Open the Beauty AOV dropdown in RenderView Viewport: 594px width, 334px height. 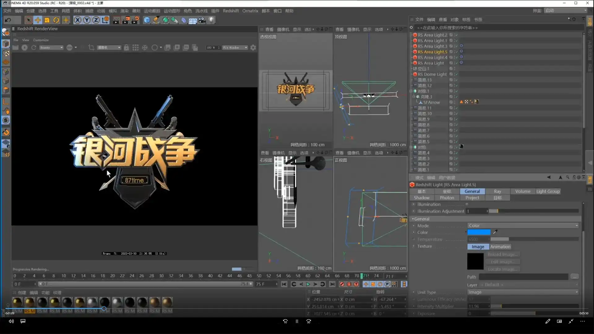pos(51,47)
